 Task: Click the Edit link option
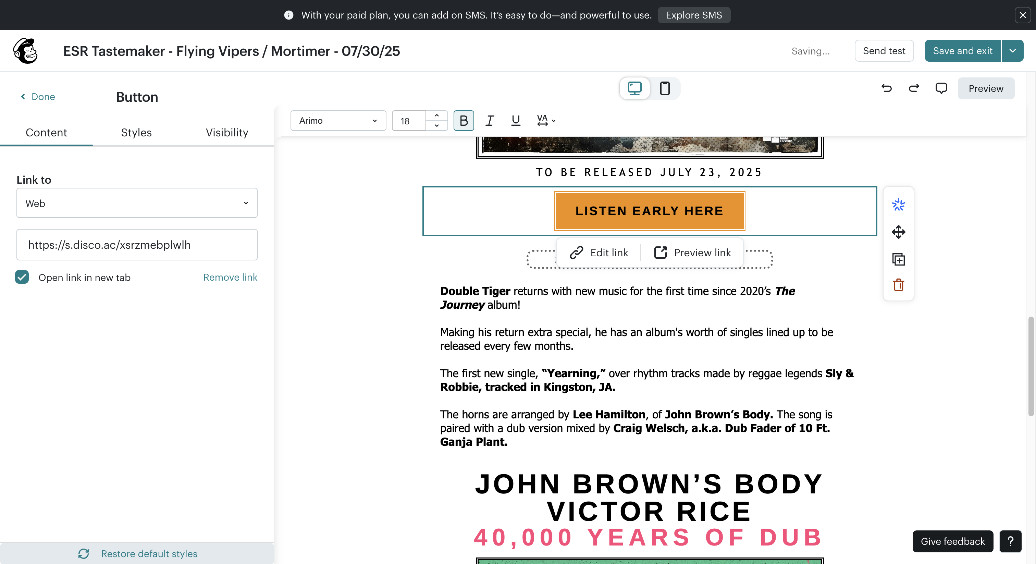coord(599,253)
